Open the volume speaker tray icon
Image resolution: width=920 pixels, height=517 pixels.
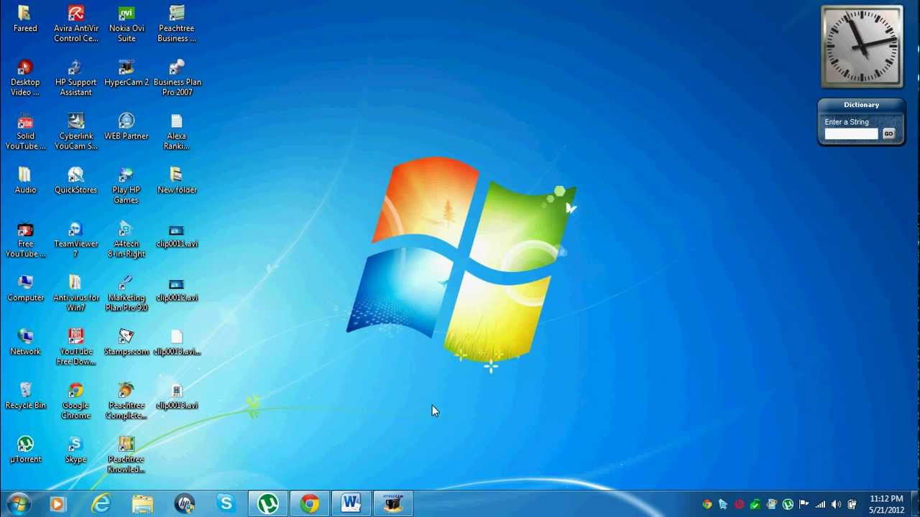point(836,505)
